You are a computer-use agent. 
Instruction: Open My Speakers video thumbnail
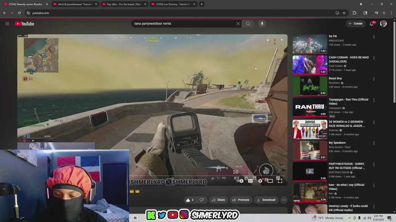[310, 151]
